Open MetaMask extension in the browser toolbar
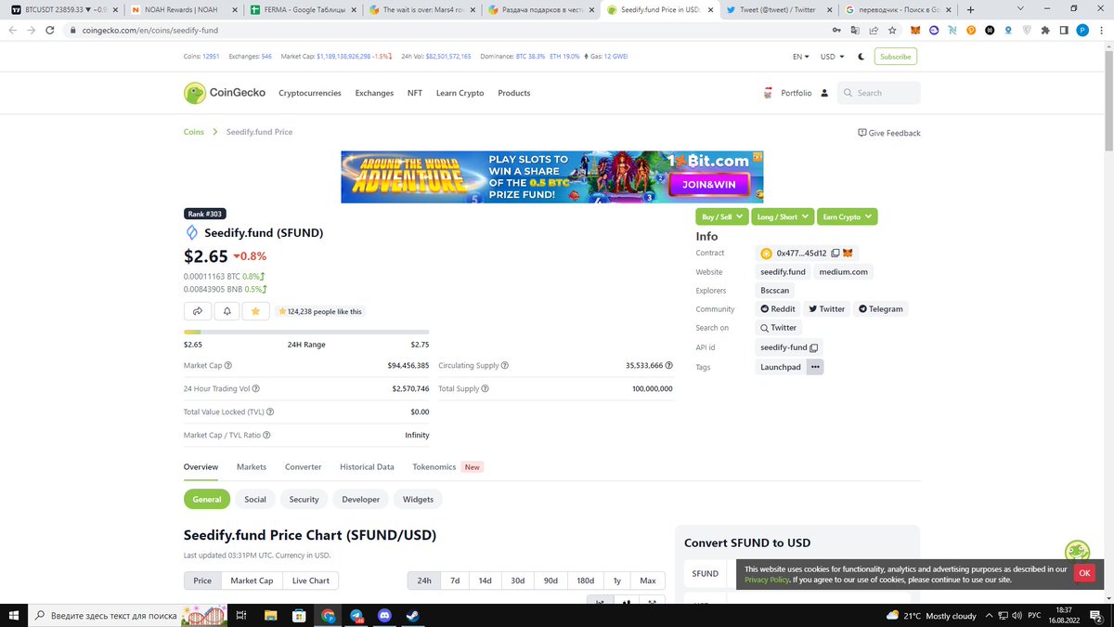Screen dimensions: 1114x627 coord(915,30)
